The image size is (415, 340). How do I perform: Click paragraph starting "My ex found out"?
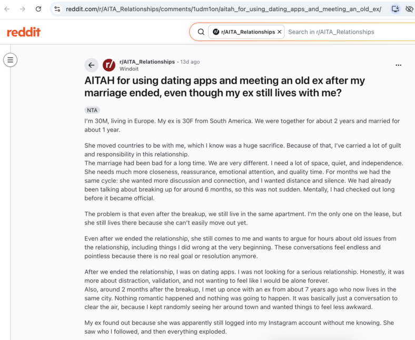click(239, 327)
